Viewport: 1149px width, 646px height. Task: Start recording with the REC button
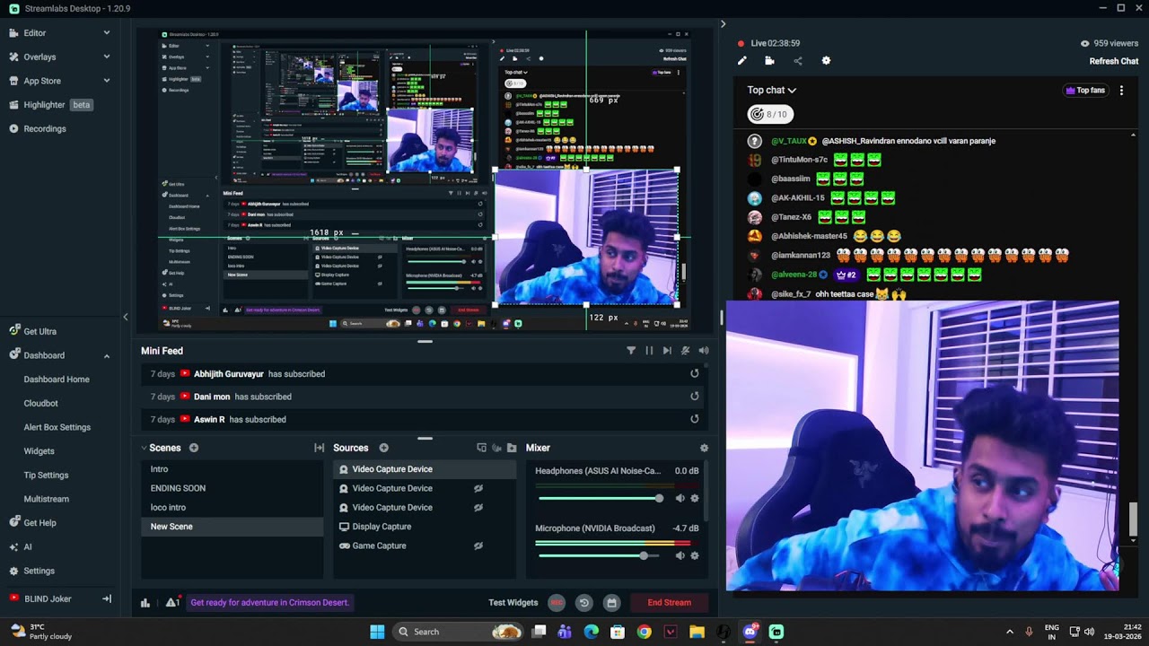[557, 603]
